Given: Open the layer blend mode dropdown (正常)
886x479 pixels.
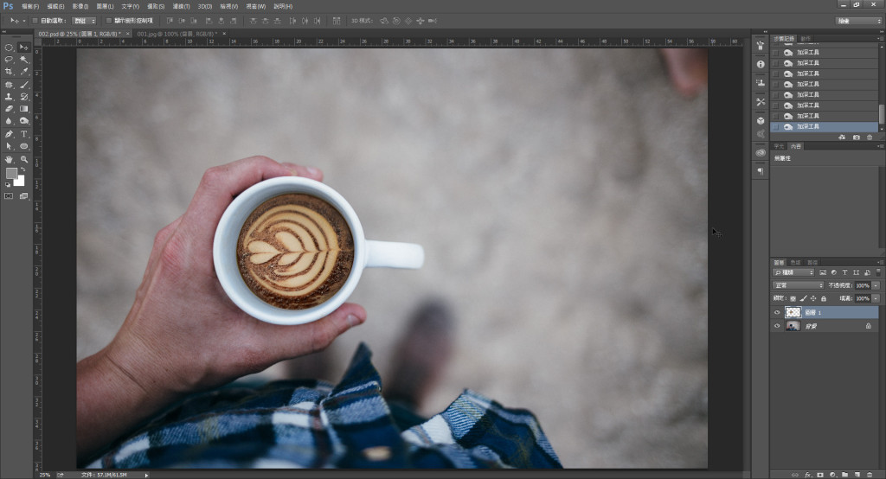Looking at the screenshot, I should [x=798, y=284].
